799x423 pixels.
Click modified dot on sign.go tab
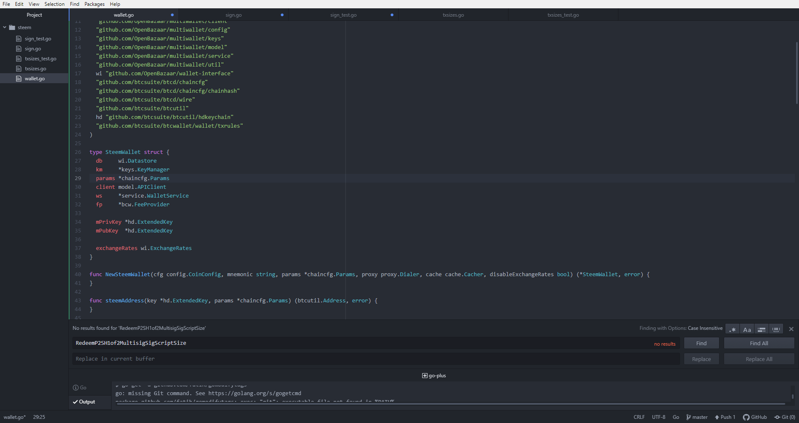click(282, 15)
